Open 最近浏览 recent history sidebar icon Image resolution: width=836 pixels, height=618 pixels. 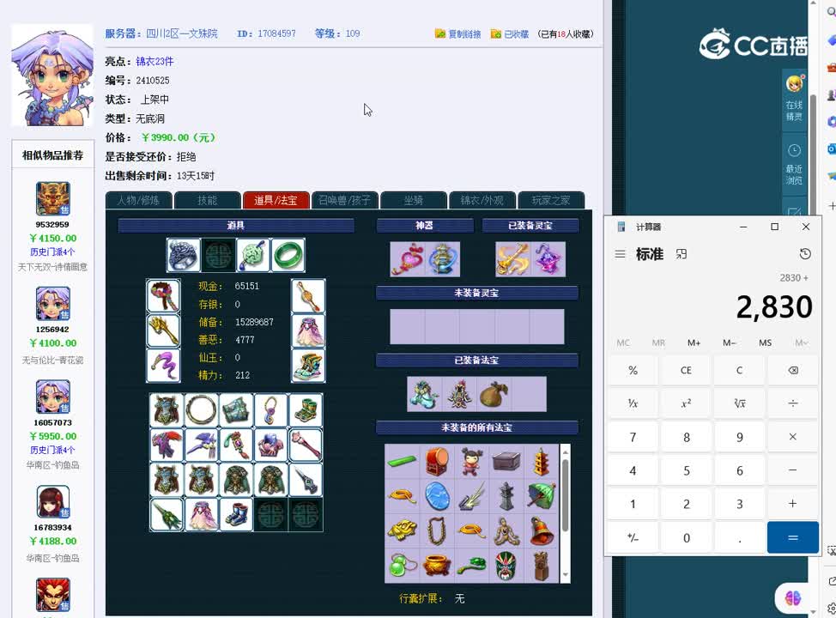[795, 164]
